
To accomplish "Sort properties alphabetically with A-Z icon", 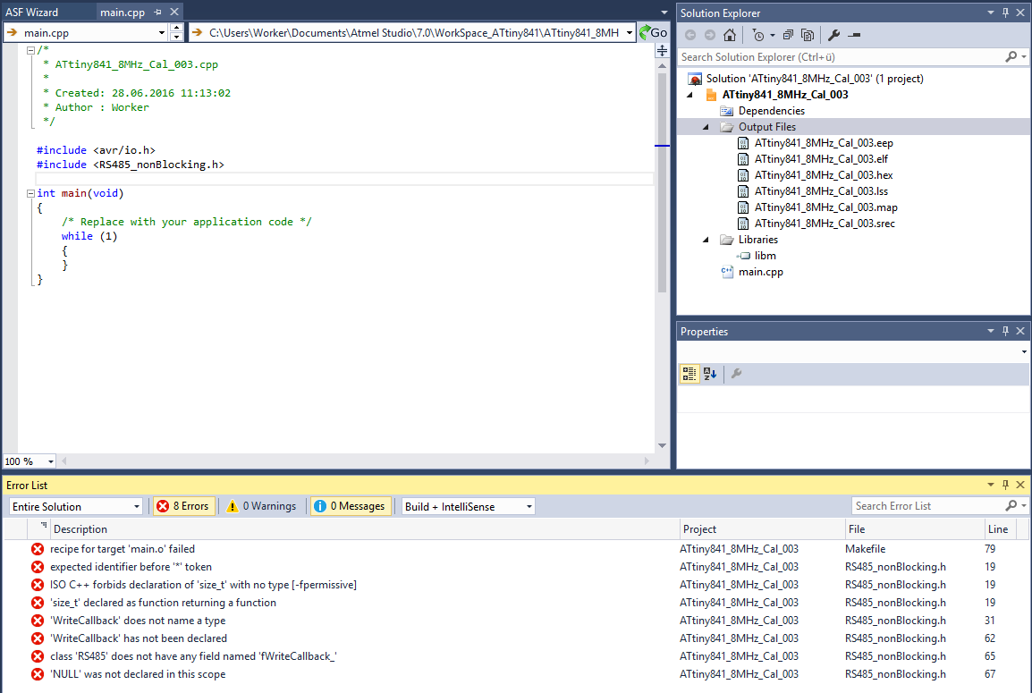I will [x=710, y=374].
